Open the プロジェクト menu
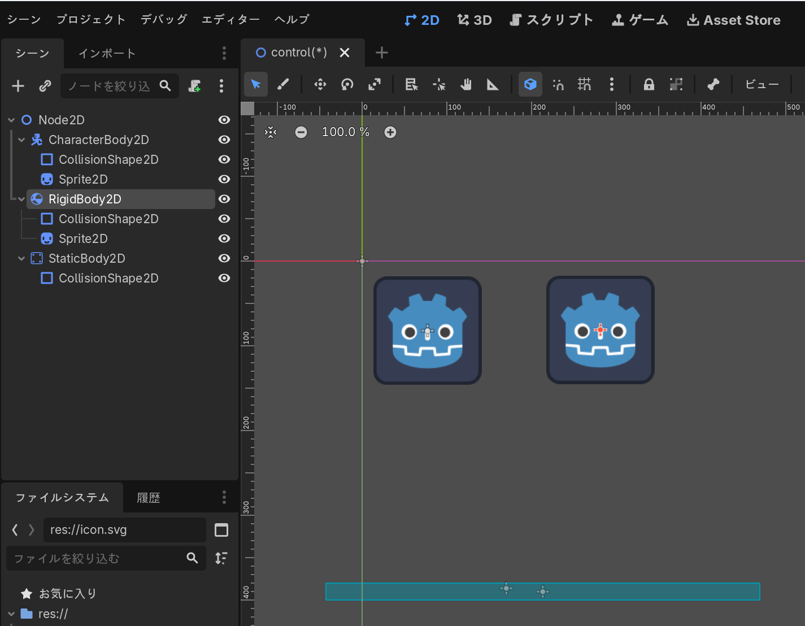The width and height of the screenshot is (805, 626). pos(91,19)
